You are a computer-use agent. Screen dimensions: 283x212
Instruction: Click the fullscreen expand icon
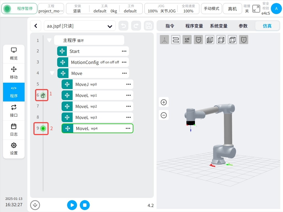point(256,9)
